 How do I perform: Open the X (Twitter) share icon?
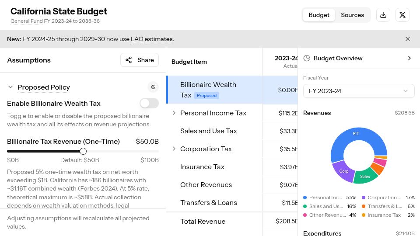point(402,15)
